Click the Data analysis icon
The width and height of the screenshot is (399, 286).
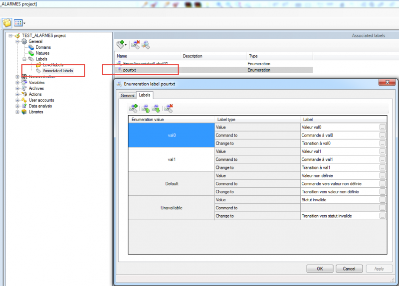point(24,106)
